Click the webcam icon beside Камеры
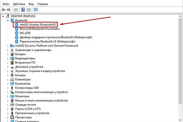Viewport: 183px width, 122px height. click(12, 75)
